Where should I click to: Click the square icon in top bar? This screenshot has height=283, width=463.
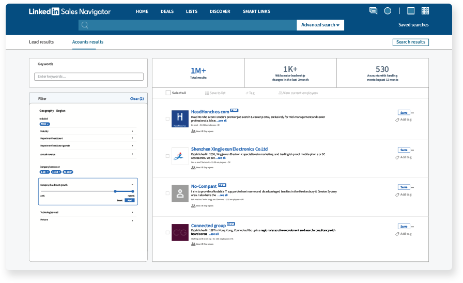[410, 11]
